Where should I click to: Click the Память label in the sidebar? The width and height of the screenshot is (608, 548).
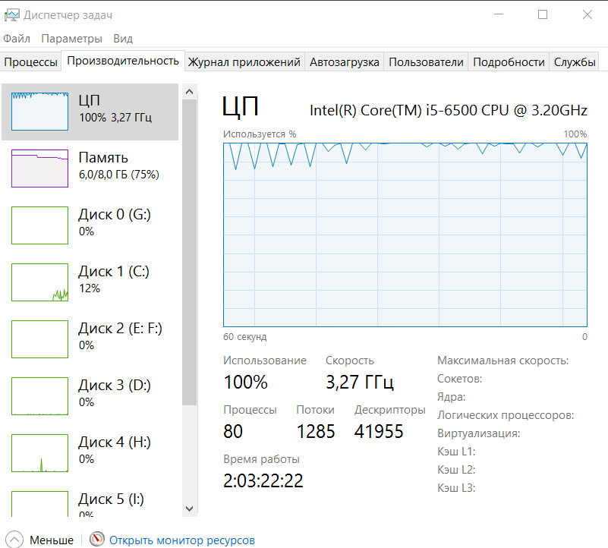click(x=103, y=157)
